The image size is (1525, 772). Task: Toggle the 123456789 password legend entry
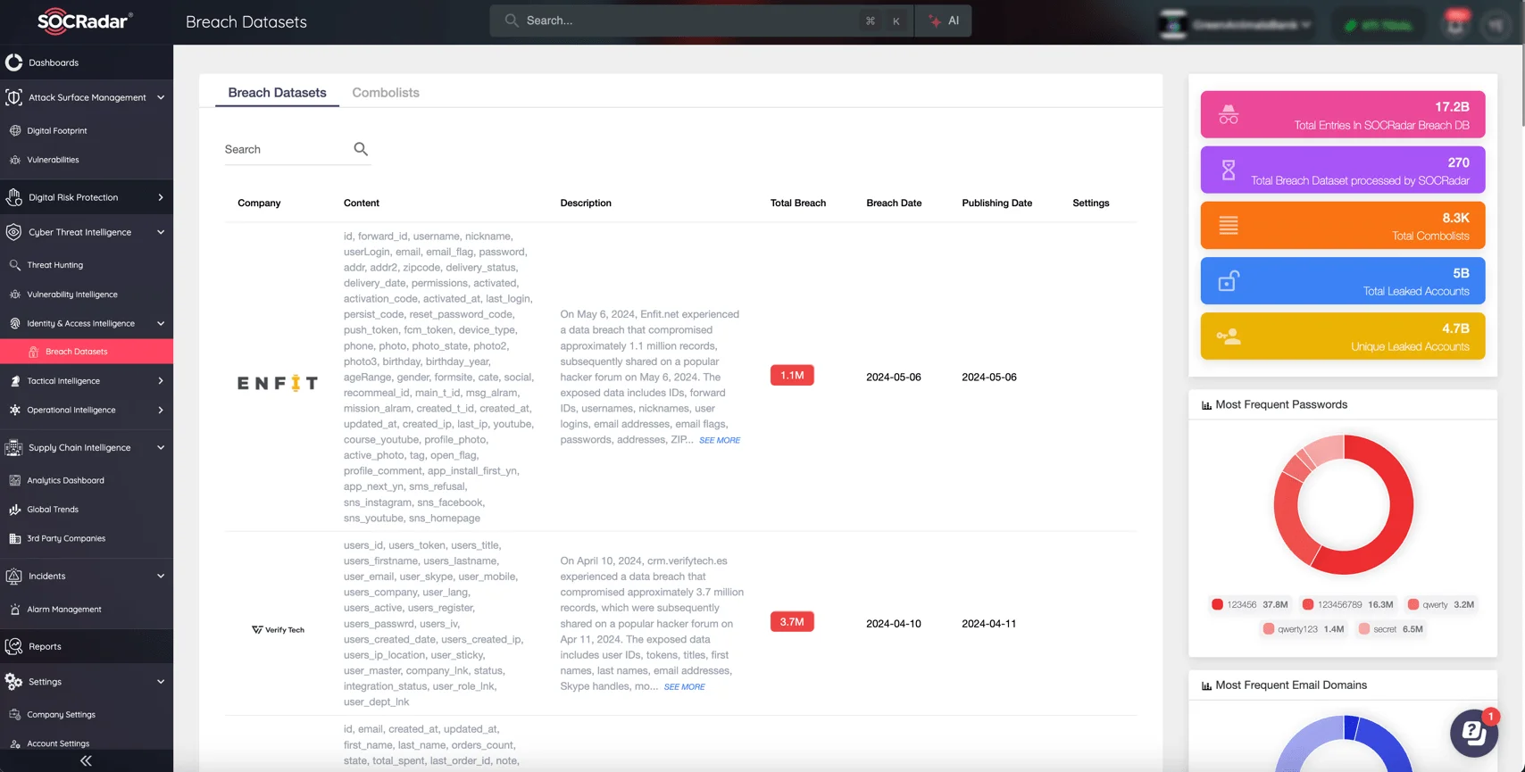pyautogui.click(x=1347, y=605)
